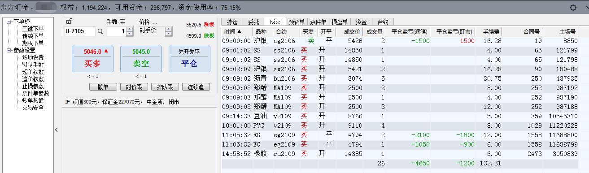This screenshot has width=589, height=173.
Task: Click the IF 点值300元 contract info line
Action: (122, 102)
